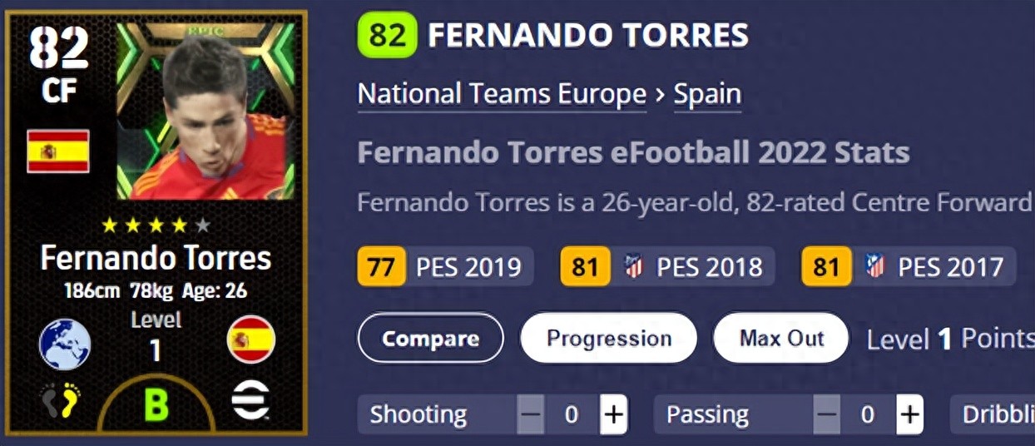Increase Shooting points with plus button

tap(614, 414)
